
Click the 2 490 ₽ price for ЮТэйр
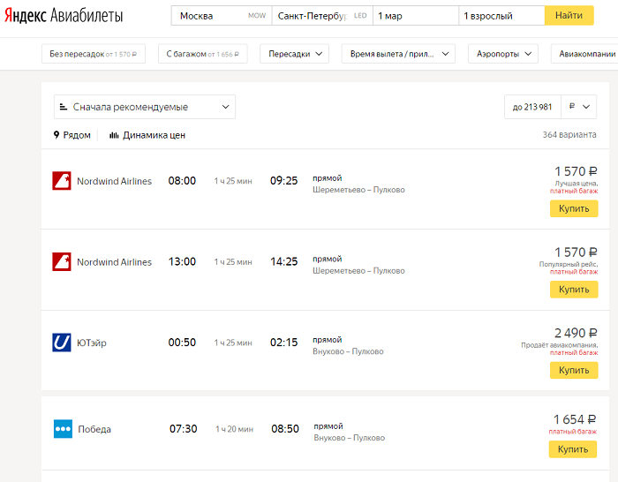576,333
